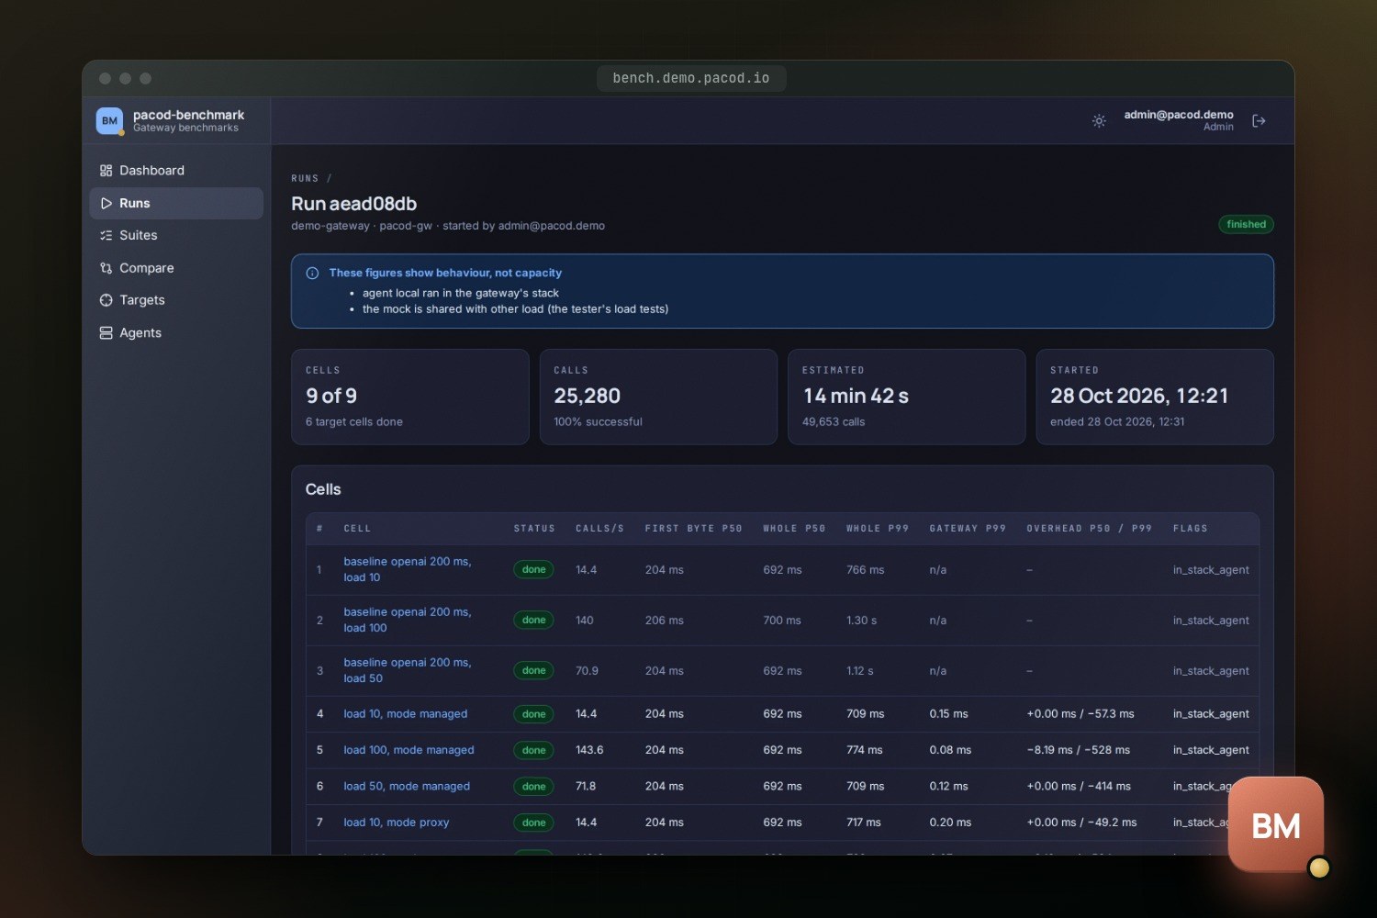Click the large BM floating badge
1377x918 pixels.
[x=1276, y=825]
